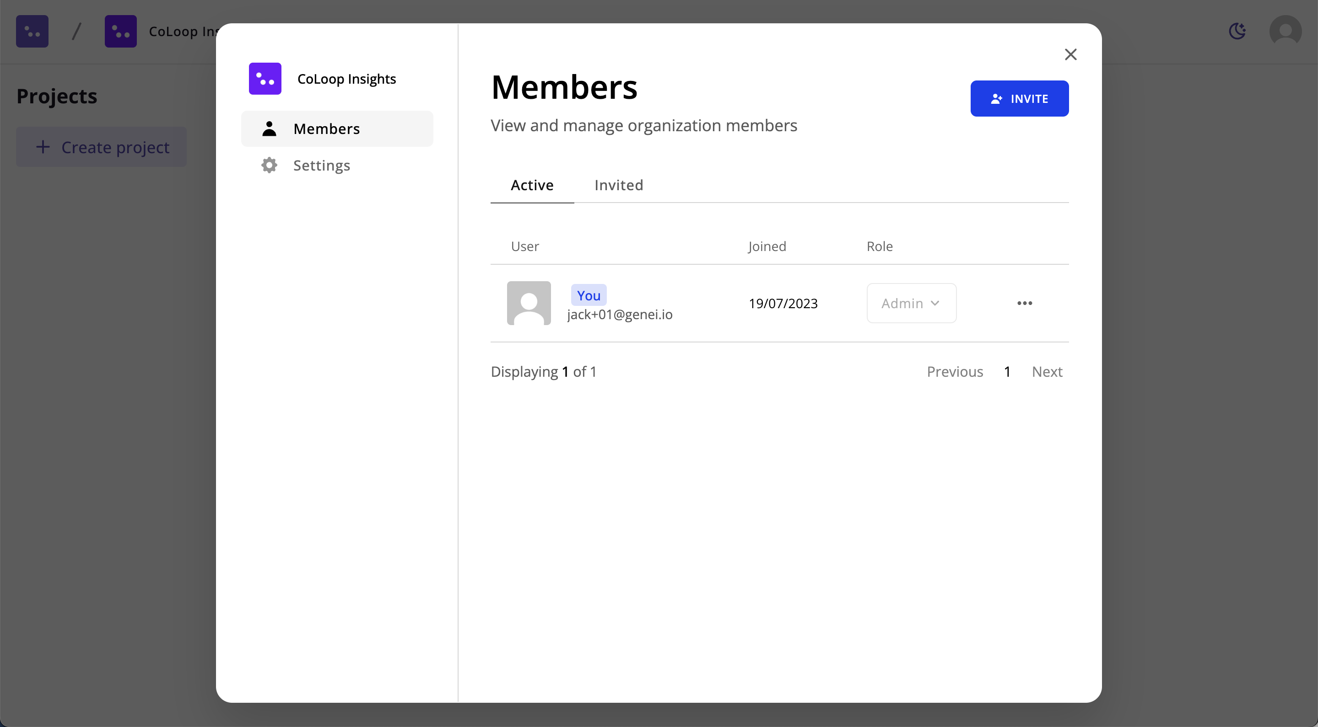Switch to the Invited tab
The width and height of the screenshot is (1318, 727).
point(619,185)
